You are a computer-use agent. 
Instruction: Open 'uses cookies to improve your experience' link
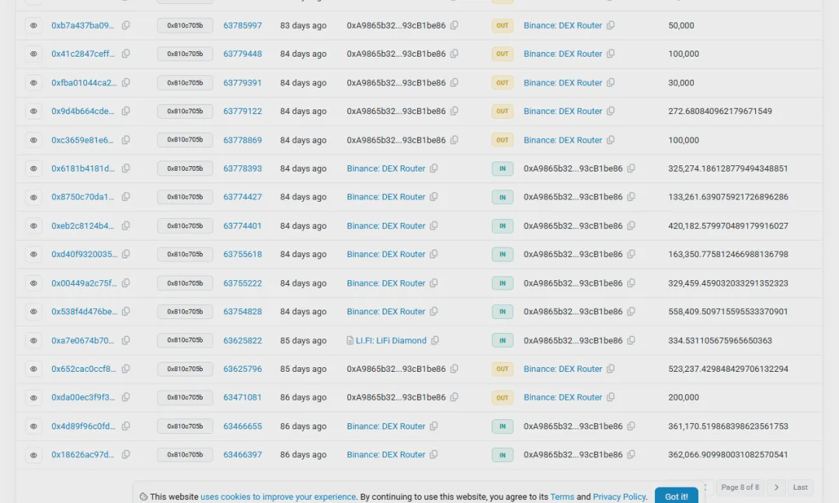[x=277, y=497]
